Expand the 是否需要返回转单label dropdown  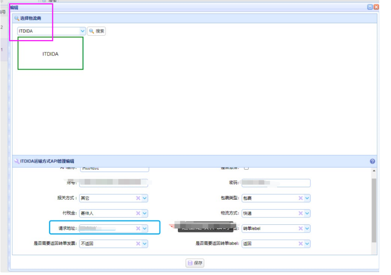pos(307,243)
